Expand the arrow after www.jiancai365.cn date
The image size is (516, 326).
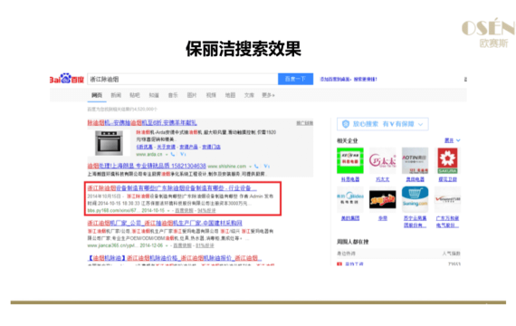167,246
